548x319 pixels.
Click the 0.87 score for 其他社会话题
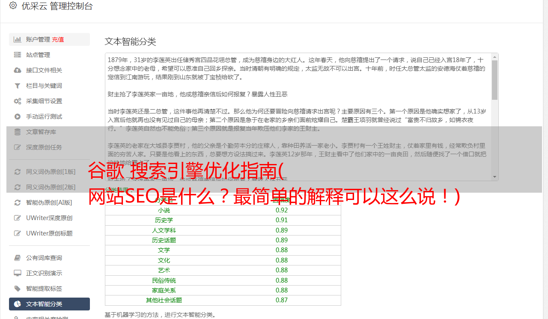tap(282, 300)
